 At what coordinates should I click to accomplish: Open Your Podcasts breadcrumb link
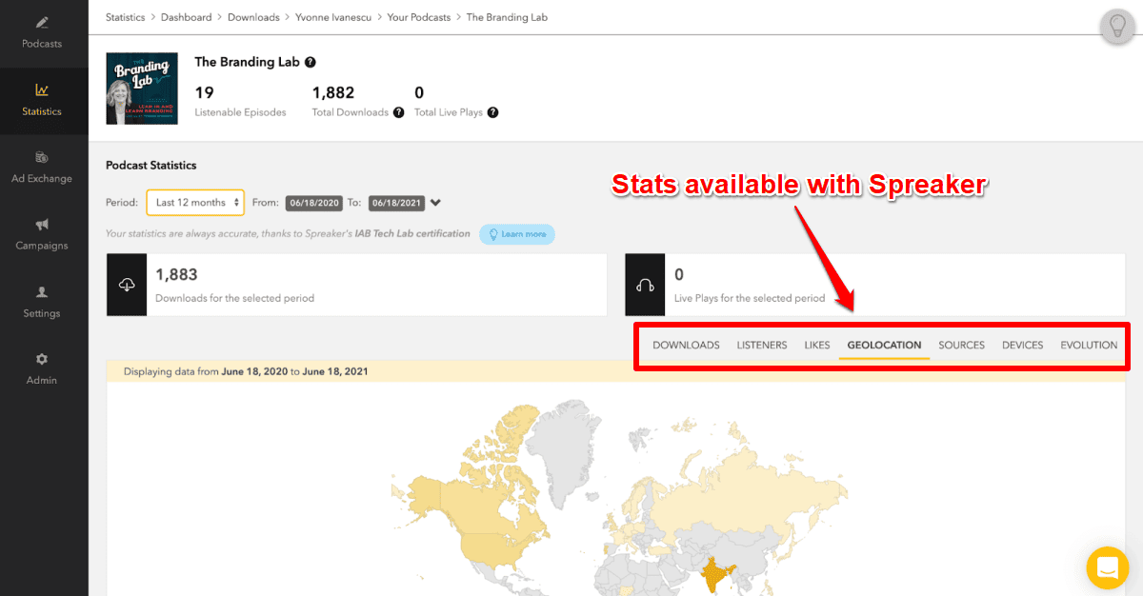click(418, 16)
